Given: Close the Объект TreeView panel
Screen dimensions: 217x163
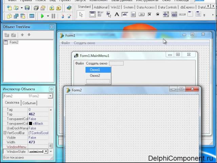Looking at the screenshot, I should (52, 27).
